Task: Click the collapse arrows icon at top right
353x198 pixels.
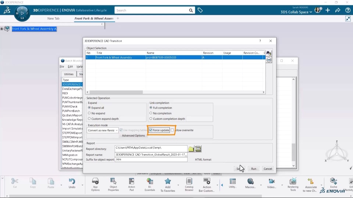Action: [348, 19]
